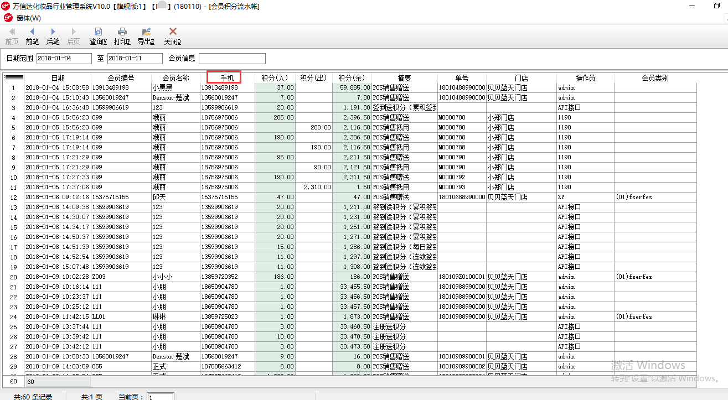Image resolution: width=728 pixels, height=400 pixels.
Task: Click member name cell 小小小
Action: tap(175, 277)
